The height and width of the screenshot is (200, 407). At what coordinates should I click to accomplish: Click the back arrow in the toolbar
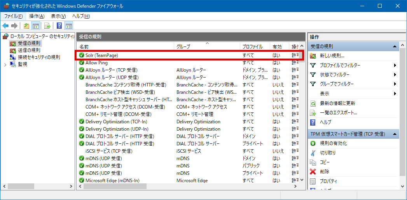(5, 26)
